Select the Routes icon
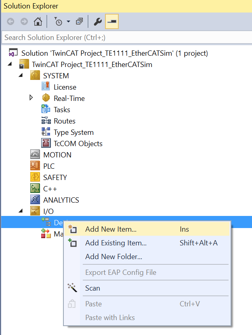This screenshot has width=252, height=335. pyautogui.click(x=46, y=121)
